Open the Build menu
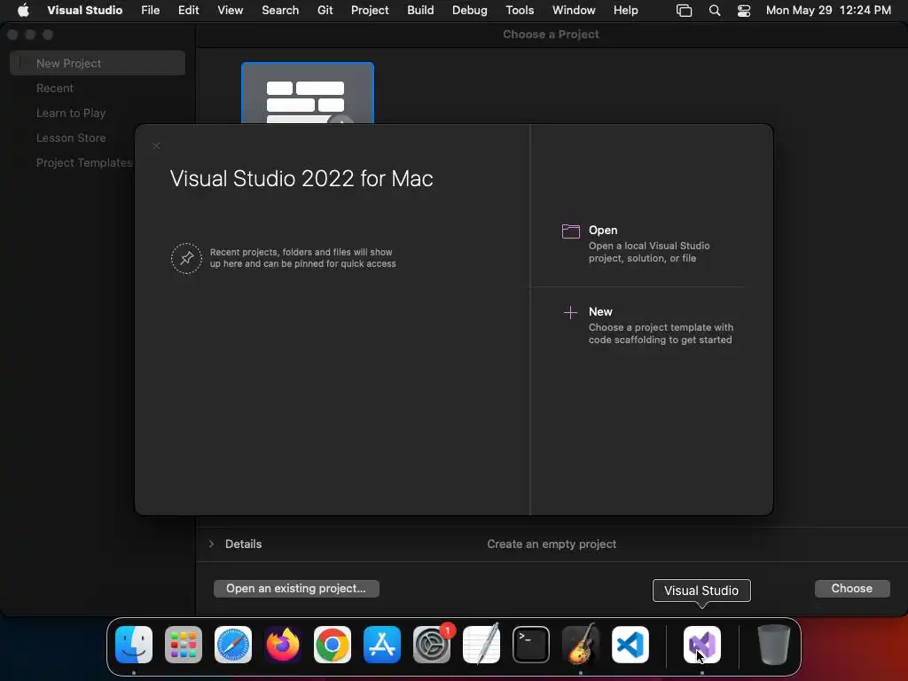This screenshot has height=681, width=908. point(420,10)
